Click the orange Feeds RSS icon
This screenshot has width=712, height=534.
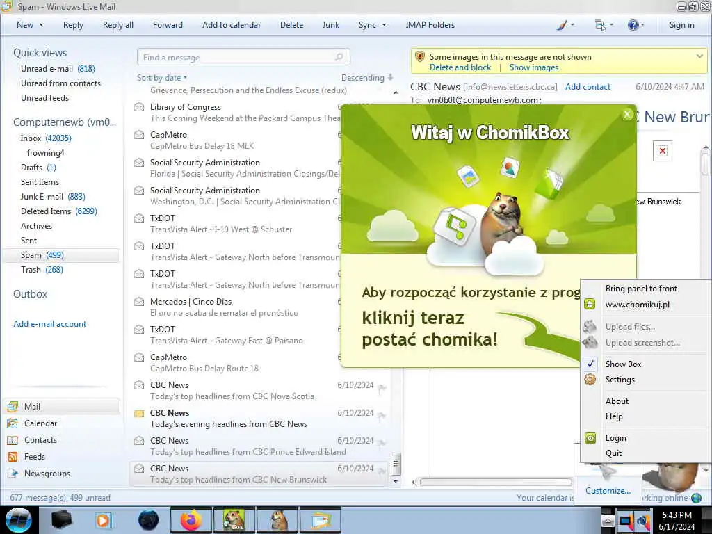(x=13, y=457)
